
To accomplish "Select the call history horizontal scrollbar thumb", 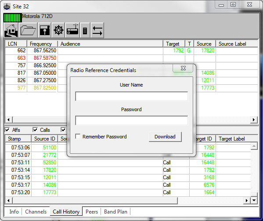I will 95,200.
